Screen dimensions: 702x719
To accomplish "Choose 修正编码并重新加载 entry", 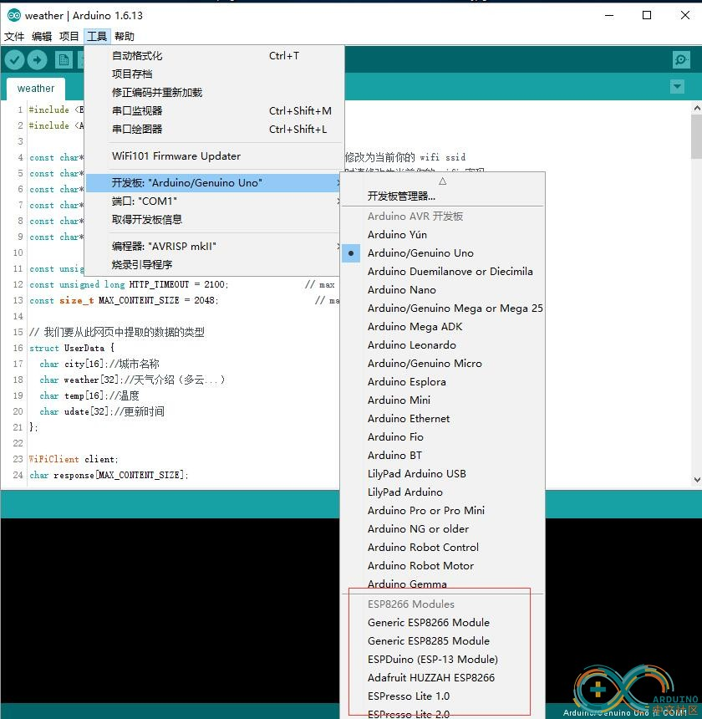I will coord(215,93).
